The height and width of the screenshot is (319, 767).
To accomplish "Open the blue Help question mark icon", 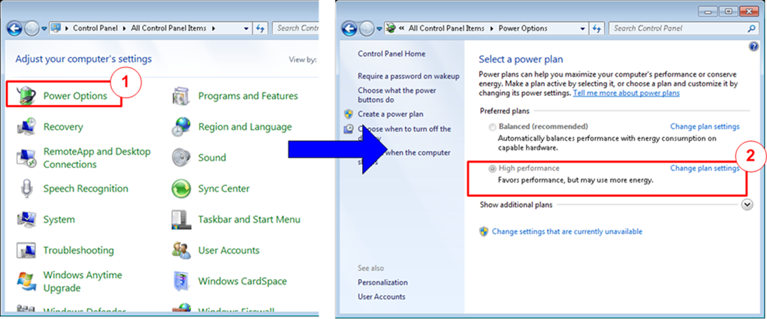I will 753,47.
